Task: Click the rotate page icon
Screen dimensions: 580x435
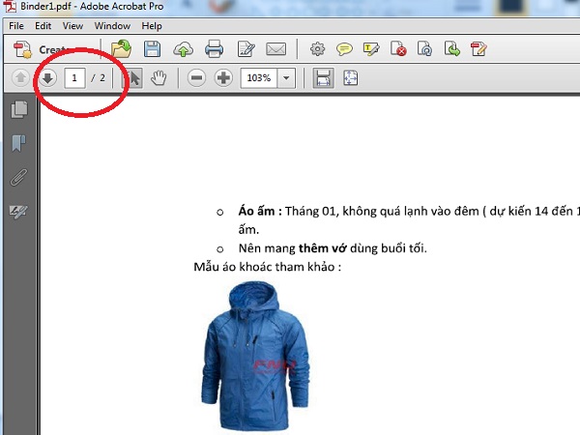Action: [x=424, y=49]
